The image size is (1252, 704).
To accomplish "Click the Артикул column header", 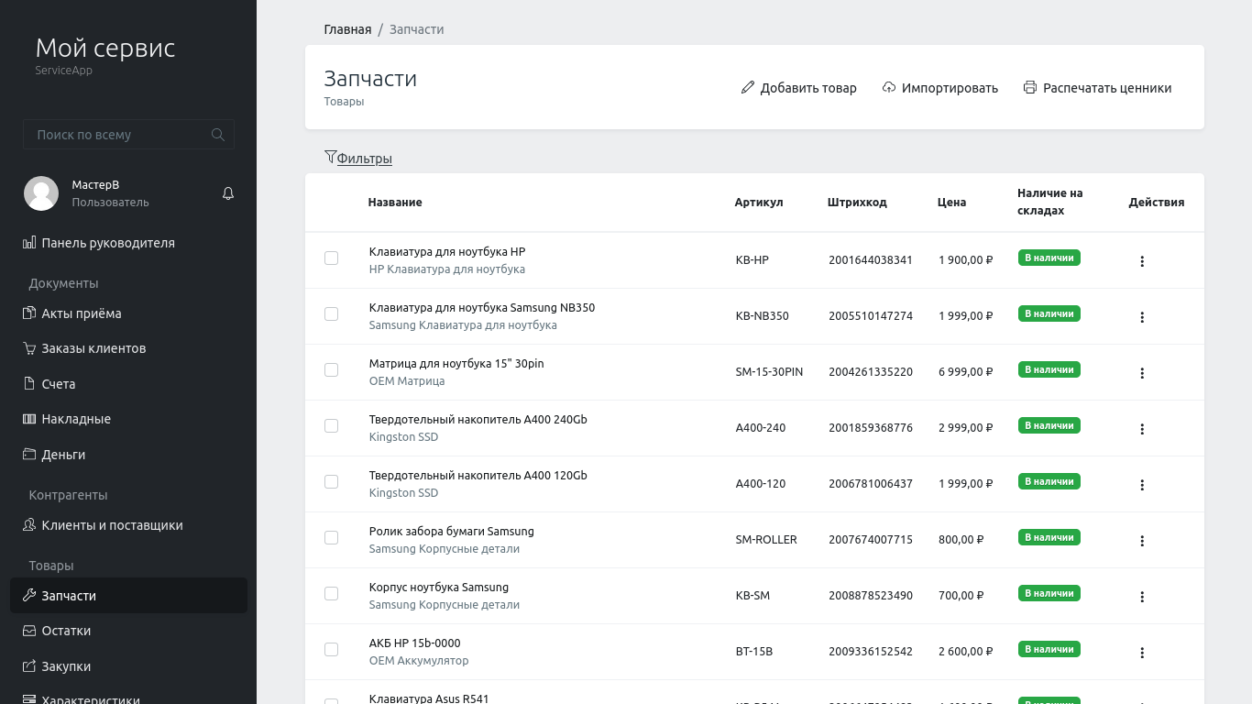I will (x=759, y=203).
